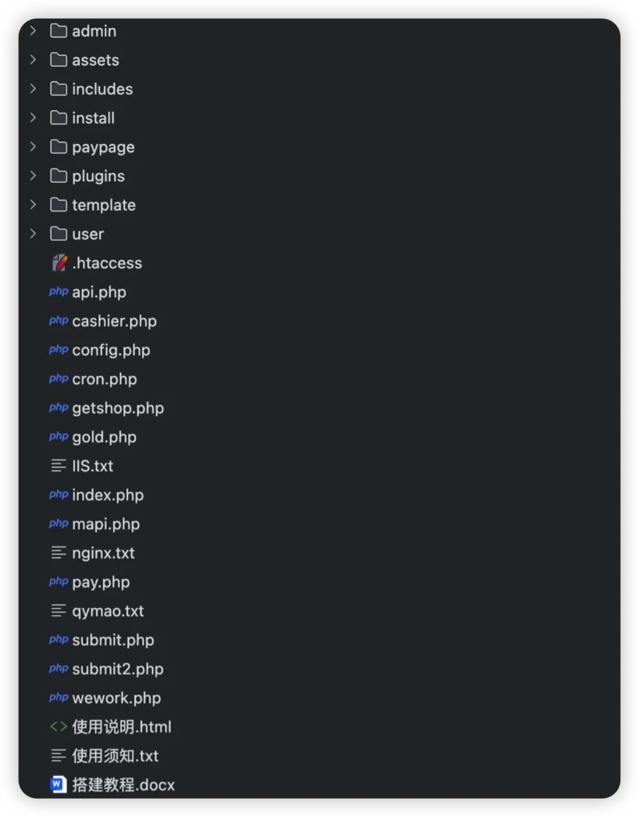
Task: Open the nginx.txt file
Action: point(103,553)
